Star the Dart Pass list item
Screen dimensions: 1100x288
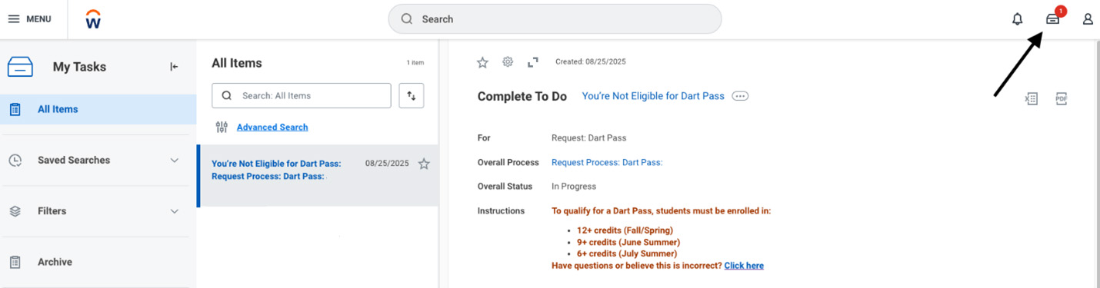pyautogui.click(x=424, y=164)
